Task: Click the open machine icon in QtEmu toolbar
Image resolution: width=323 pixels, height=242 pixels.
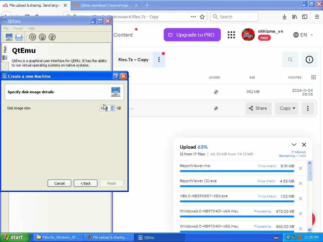Action: tap(19, 37)
